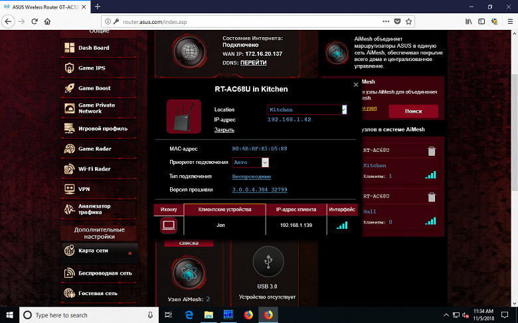
Task: Open the Firefox hamburger menu
Action: 510,21
